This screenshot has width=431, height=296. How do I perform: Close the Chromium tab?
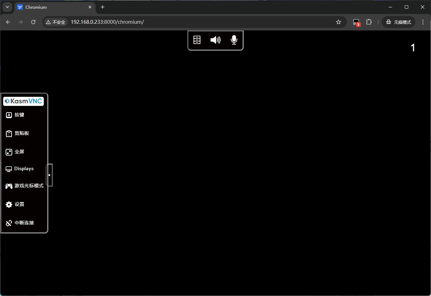[x=90, y=7]
